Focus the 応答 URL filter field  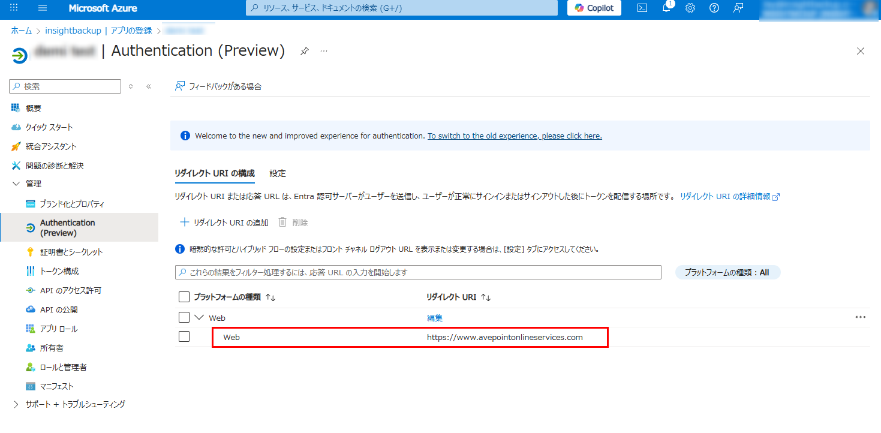pyautogui.click(x=418, y=272)
